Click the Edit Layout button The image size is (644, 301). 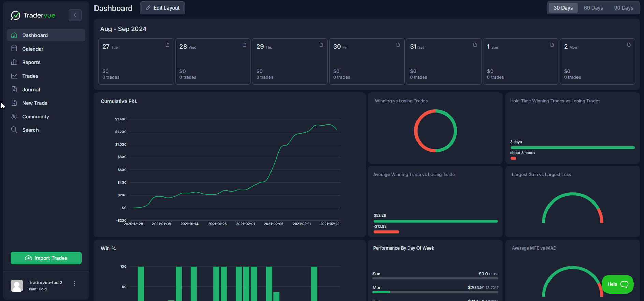click(162, 8)
